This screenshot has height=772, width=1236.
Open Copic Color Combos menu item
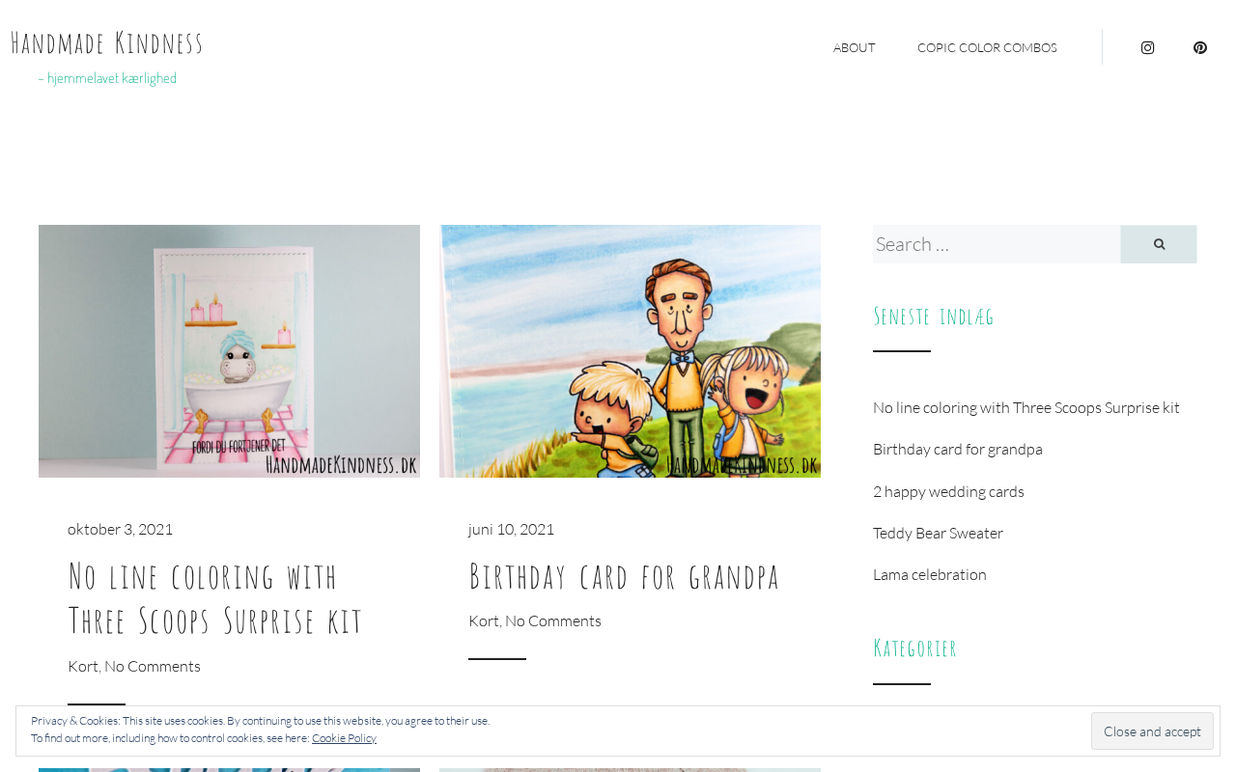987,47
